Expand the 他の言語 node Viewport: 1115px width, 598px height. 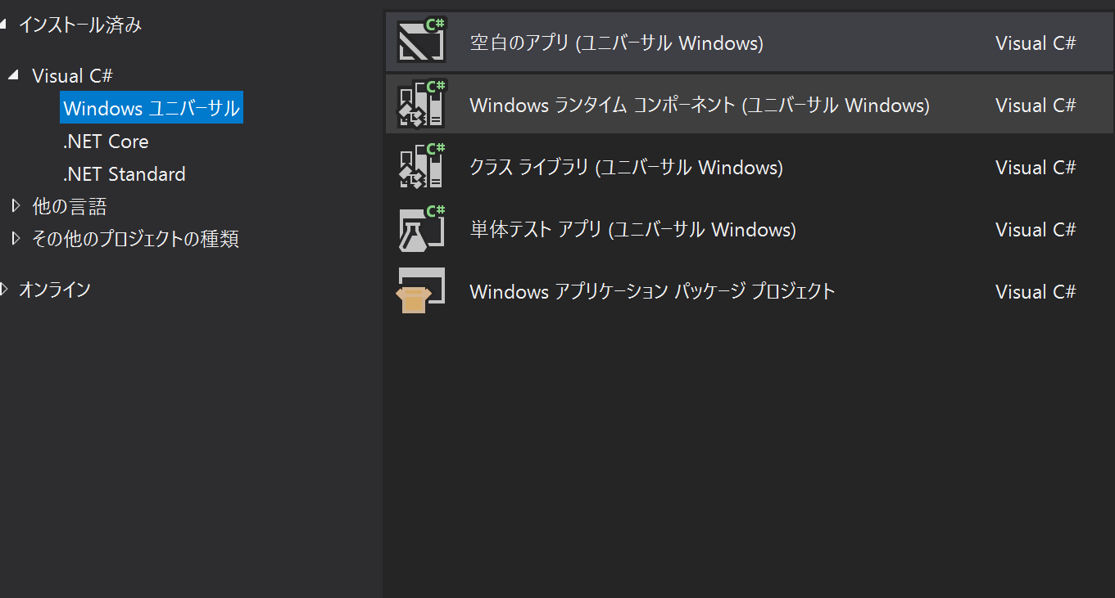click(x=15, y=205)
